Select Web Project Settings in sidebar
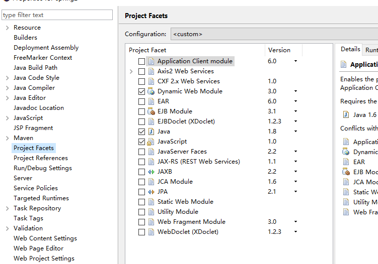 44,258
